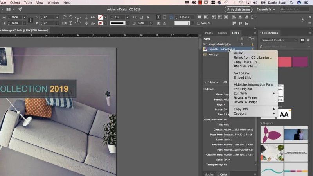The image size is (313, 176).
Task: Choose XMP File Info...
Action: [245, 66]
